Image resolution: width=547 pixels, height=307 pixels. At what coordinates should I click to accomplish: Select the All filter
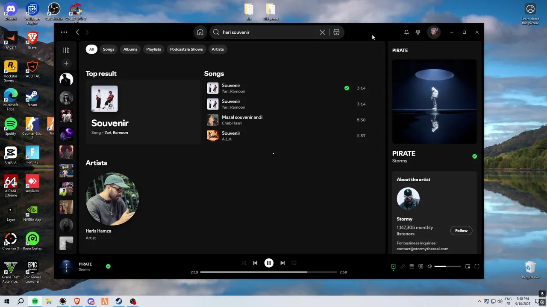click(91, 49)
